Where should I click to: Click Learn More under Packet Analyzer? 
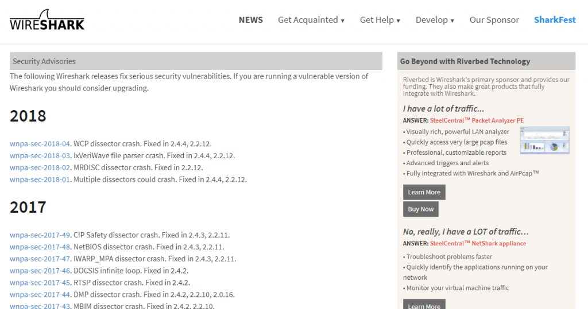point(424,192)
